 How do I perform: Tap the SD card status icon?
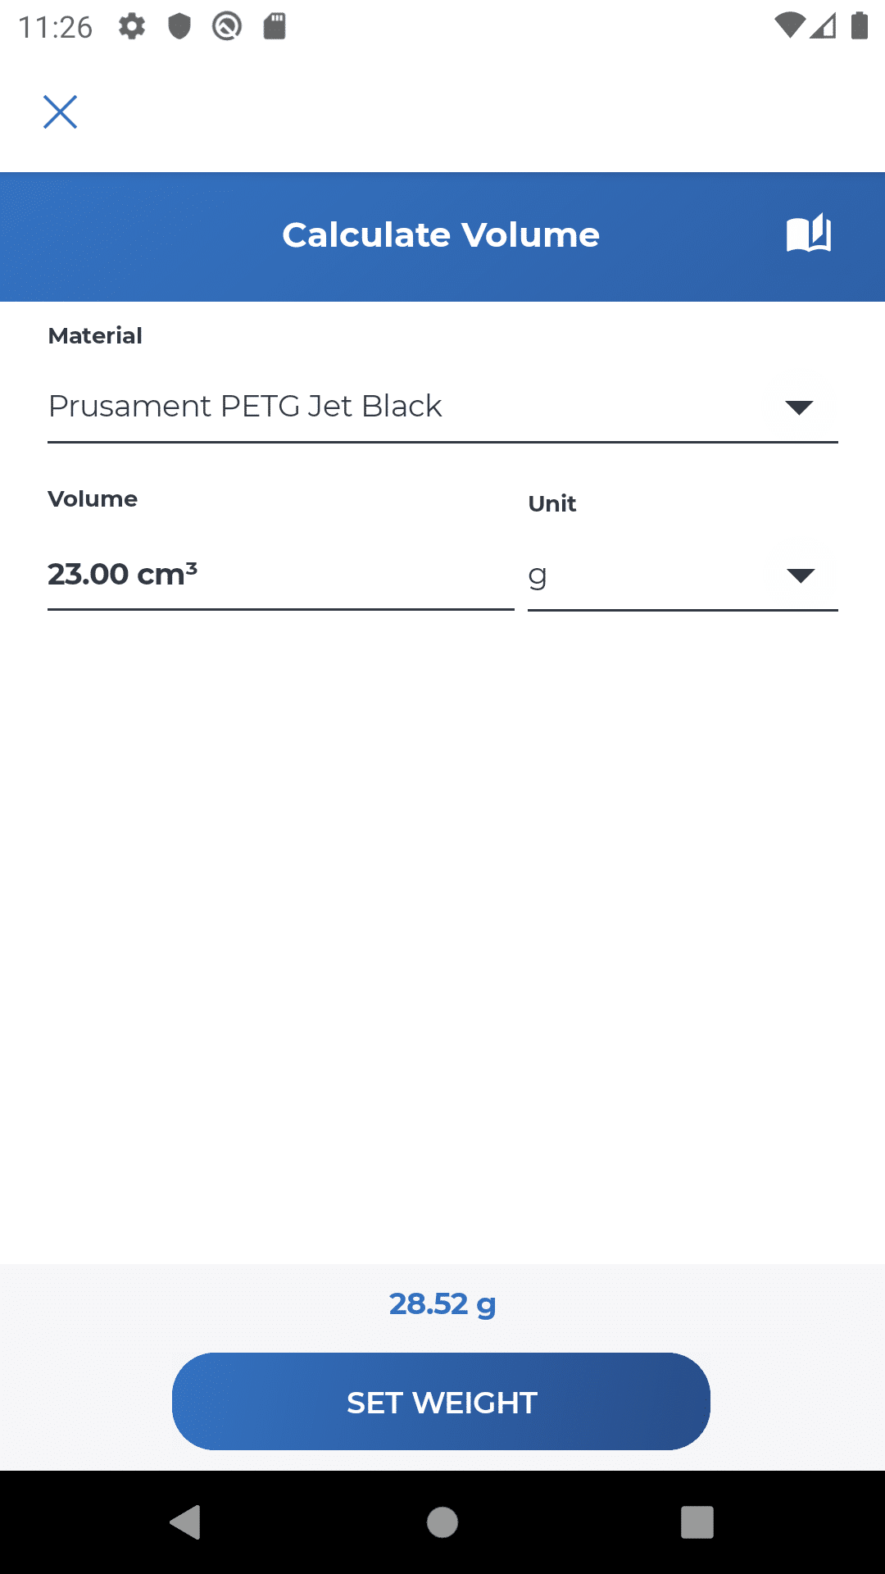coord(275,26)
